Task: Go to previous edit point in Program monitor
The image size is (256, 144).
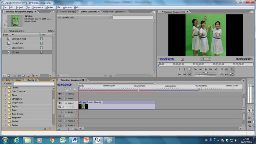Action: click(195, 69)
